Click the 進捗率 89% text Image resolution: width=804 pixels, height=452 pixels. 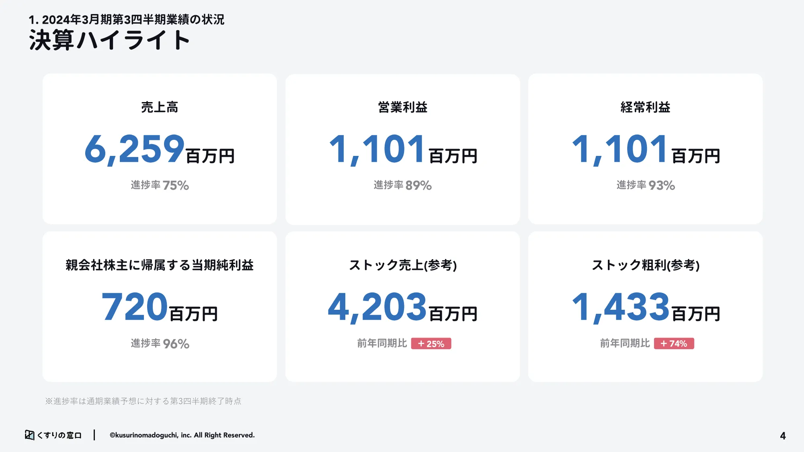coord(402,185)
